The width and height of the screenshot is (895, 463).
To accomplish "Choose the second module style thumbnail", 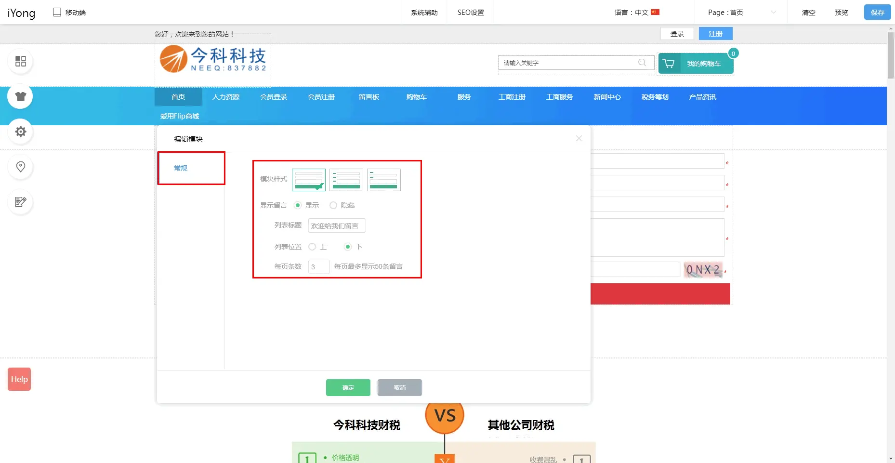I will pyautogui.click(x=346, y=180).
